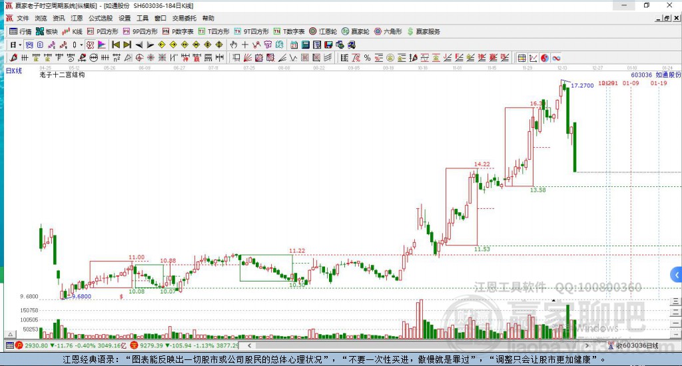
Task: Click the 603036 如通股份 stock label
Action: click(x=656, y=75)
